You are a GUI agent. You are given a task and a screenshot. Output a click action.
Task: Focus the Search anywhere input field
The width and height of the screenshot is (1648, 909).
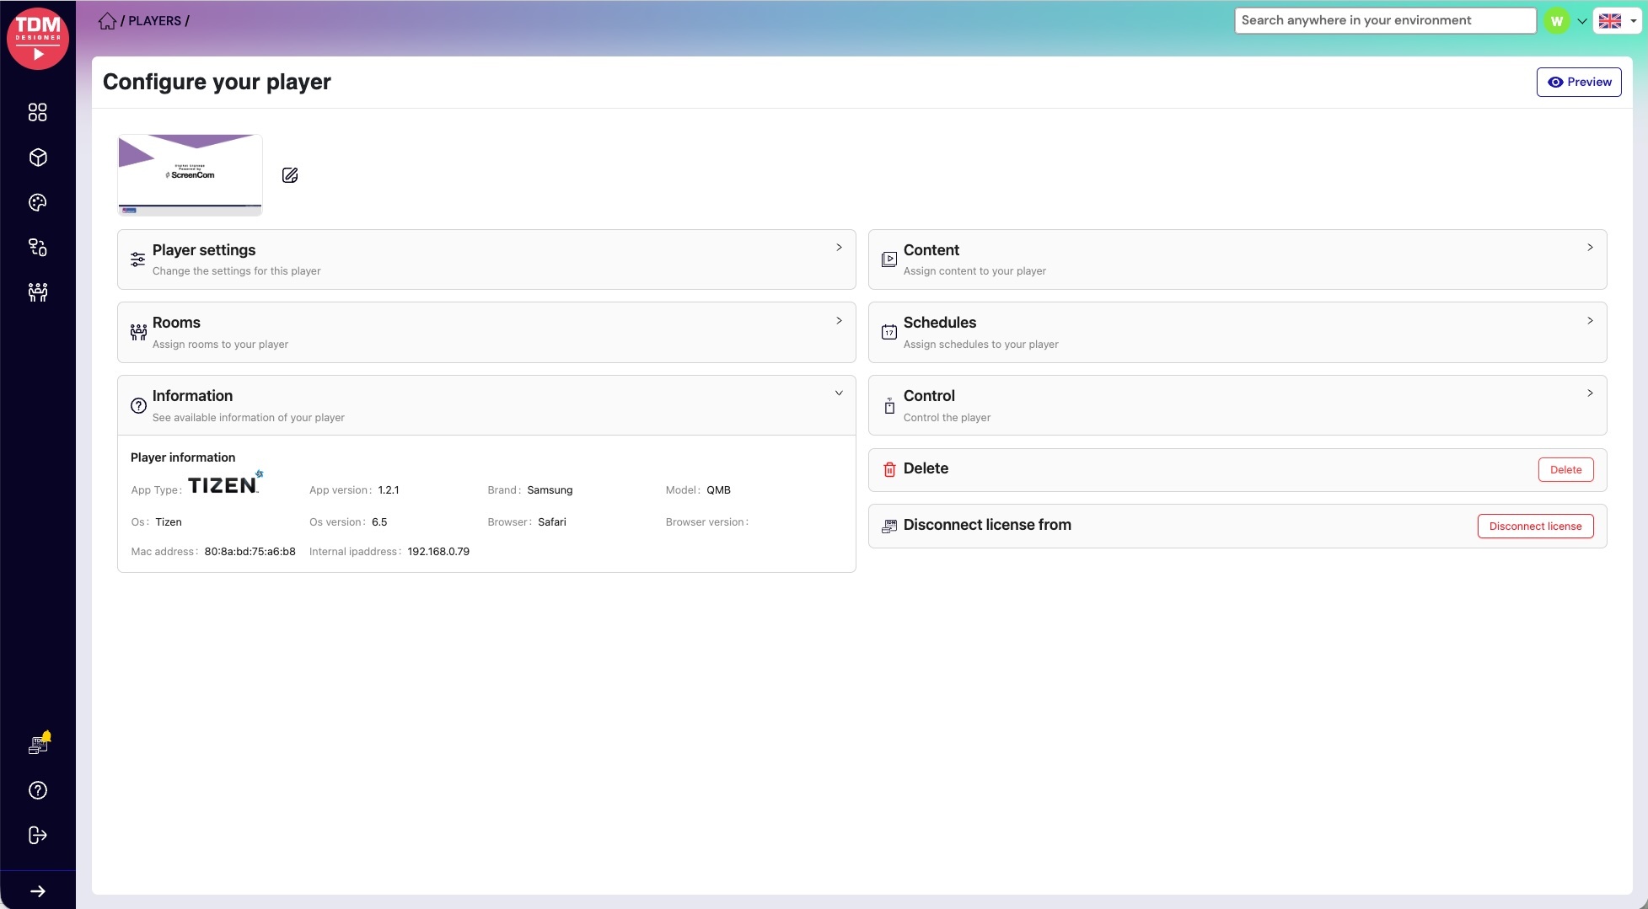click(x=1385, y=21)
